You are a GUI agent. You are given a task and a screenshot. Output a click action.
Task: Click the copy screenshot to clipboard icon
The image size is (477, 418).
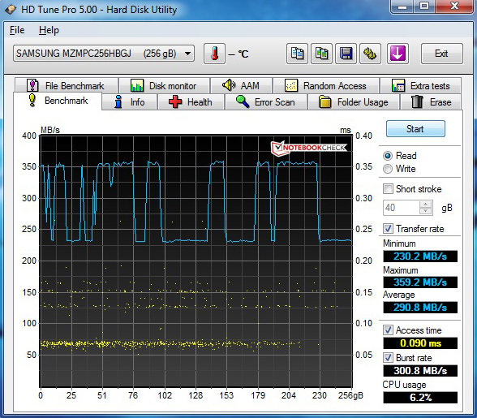321,54
